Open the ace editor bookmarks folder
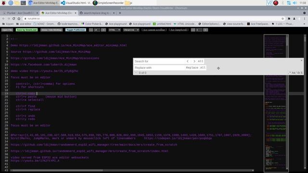 point(24,24)
